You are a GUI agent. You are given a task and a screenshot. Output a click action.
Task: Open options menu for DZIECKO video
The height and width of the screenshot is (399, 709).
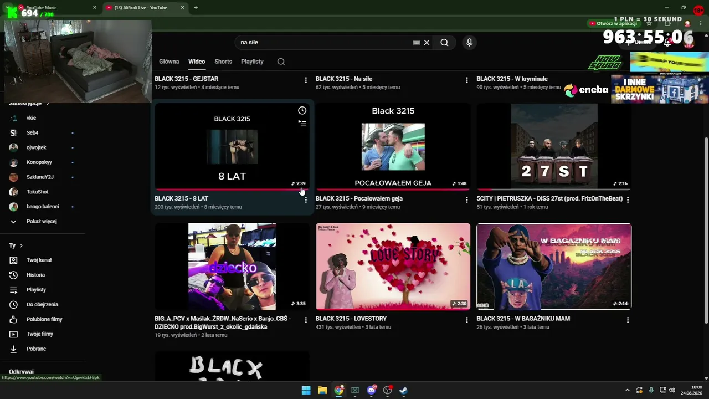click(x=306, y=320)
